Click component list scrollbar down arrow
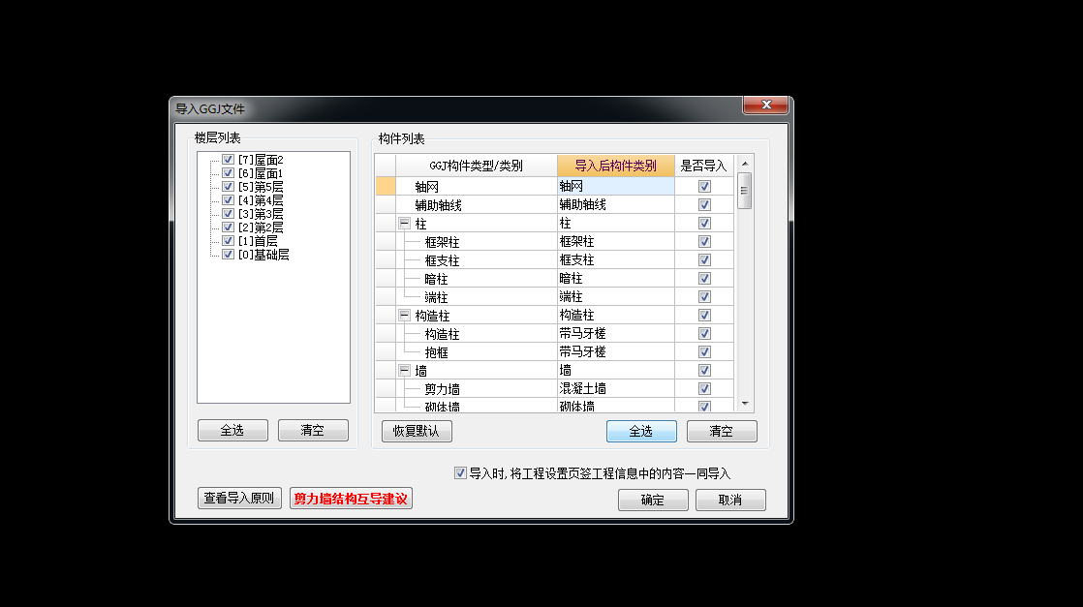The image size is (1083, 607). 745,404
